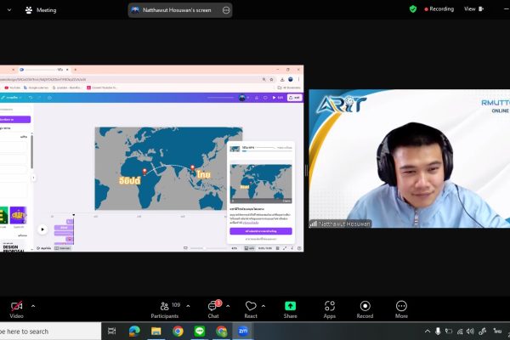Open File Explorer from the taskbar

click(156, 331)
